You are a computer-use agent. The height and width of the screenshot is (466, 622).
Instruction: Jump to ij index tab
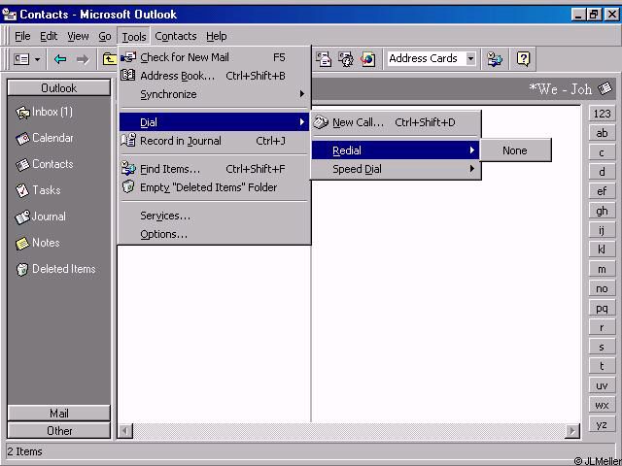click(x=602, y=230)
